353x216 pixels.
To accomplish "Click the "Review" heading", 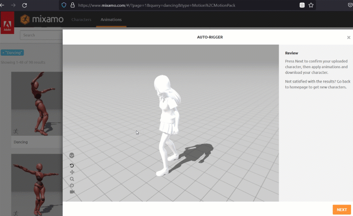I will point(292,53).
